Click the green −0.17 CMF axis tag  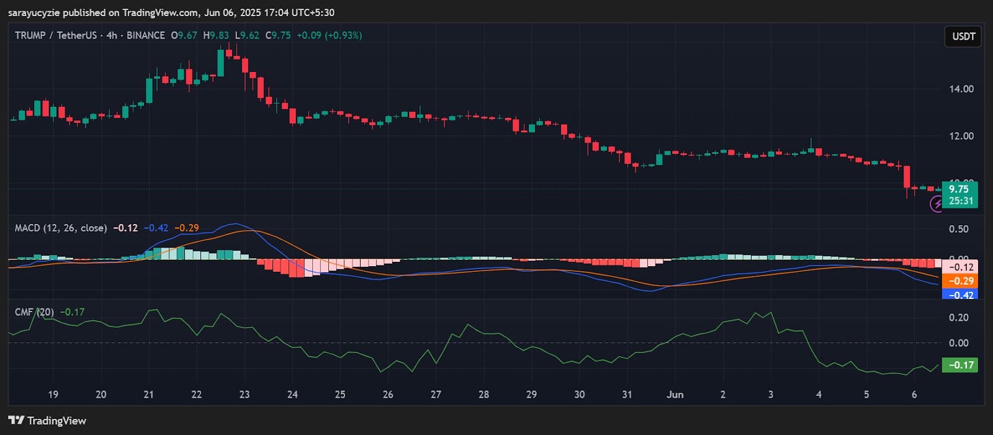(960, 365)
